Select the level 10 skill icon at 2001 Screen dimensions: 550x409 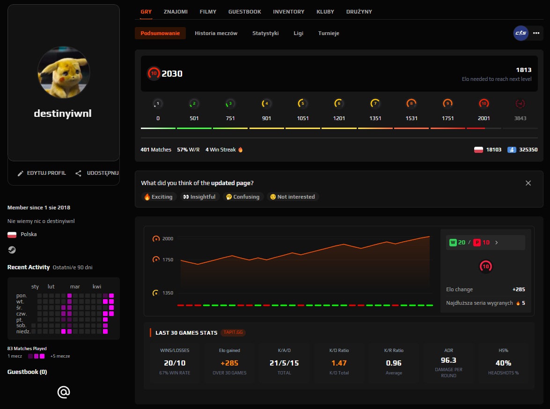[484, 103]
